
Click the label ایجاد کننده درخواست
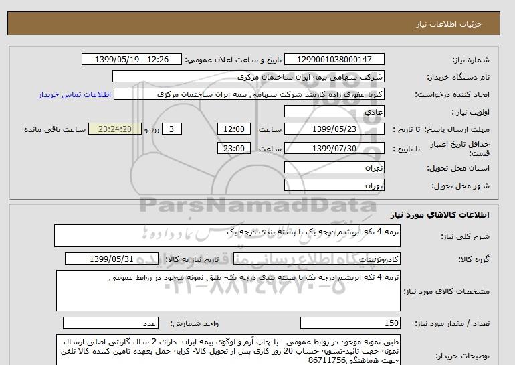pos(452,94)
